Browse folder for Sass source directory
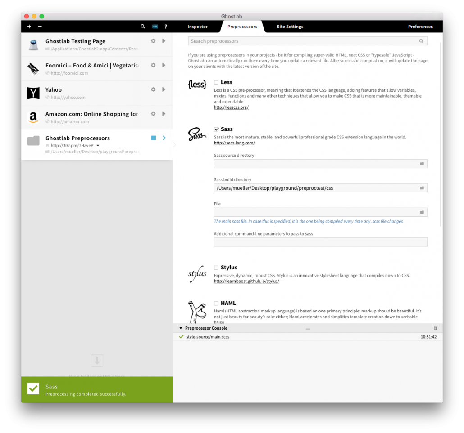The image size is (464, 433). [x=422, y=164]
